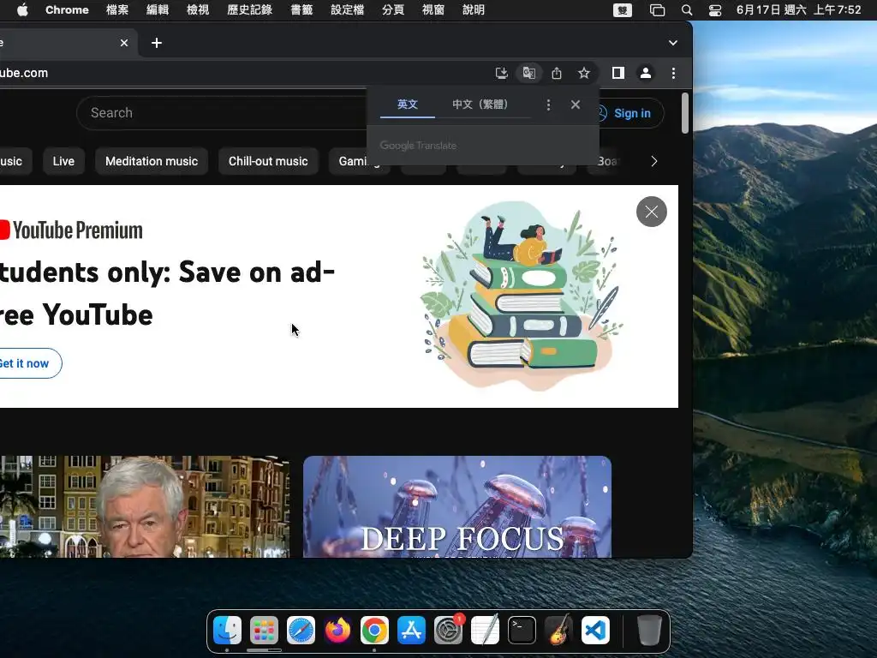Viewport: 877px width, 658px height.
Task: Dismiss the YouTube Premium banner
Action: [652, 212]
